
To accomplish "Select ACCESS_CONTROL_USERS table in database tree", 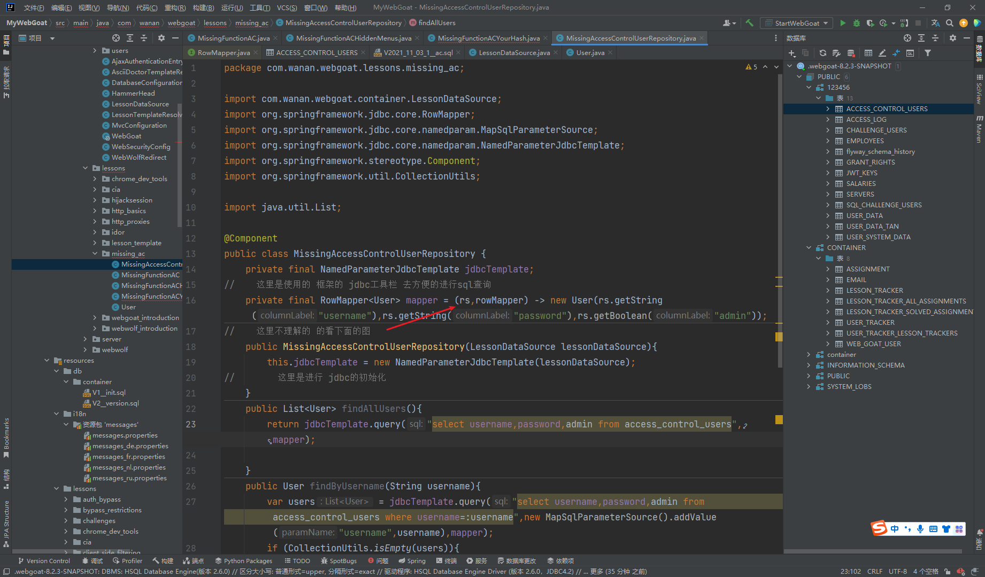I will 887,109.
